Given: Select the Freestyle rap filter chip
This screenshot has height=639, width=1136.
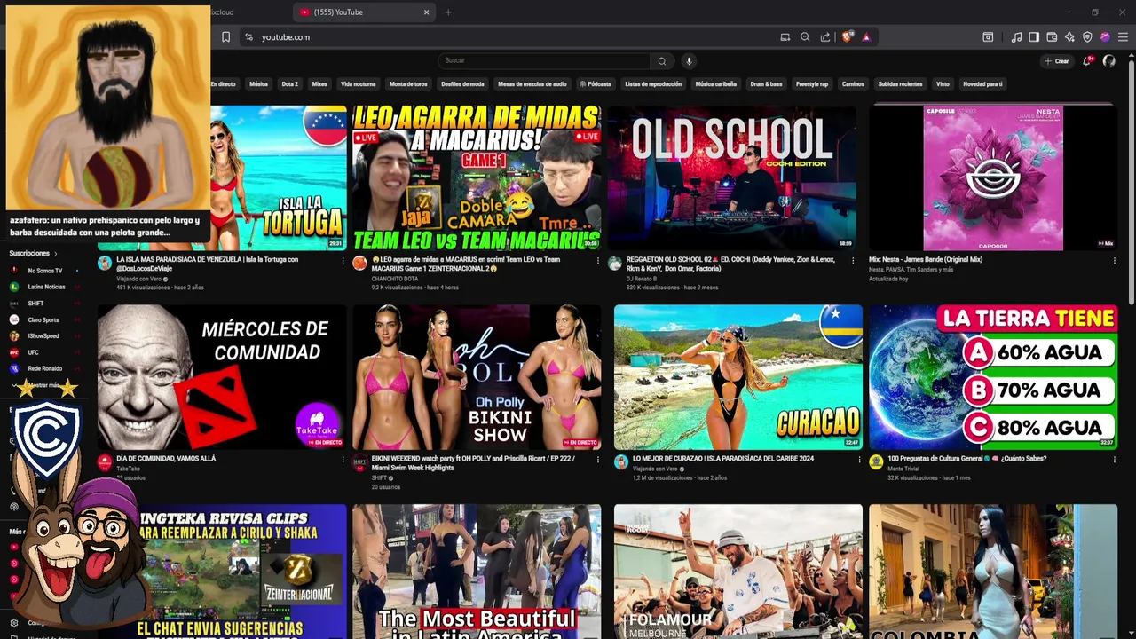Looking at the screenshot, I should tap(812, 84).
